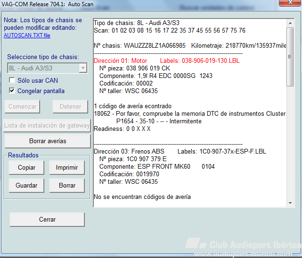
Task: Click the Borrar averías button
Action: tap(47, 141)
